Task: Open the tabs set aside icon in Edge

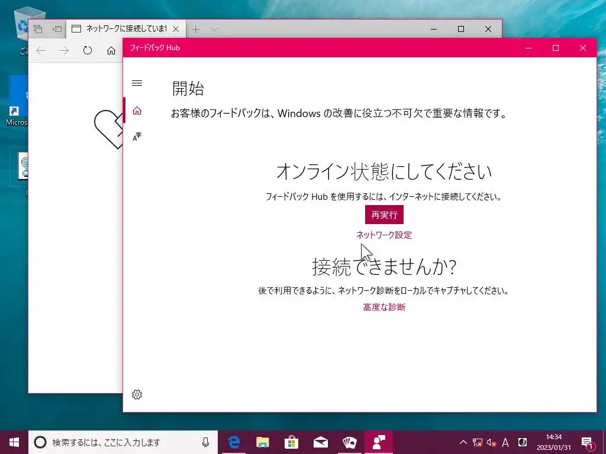Action: click(x=38, y=29)
